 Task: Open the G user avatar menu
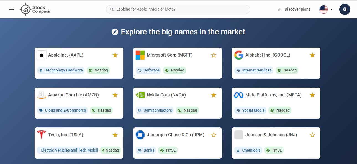click(345, 9)
